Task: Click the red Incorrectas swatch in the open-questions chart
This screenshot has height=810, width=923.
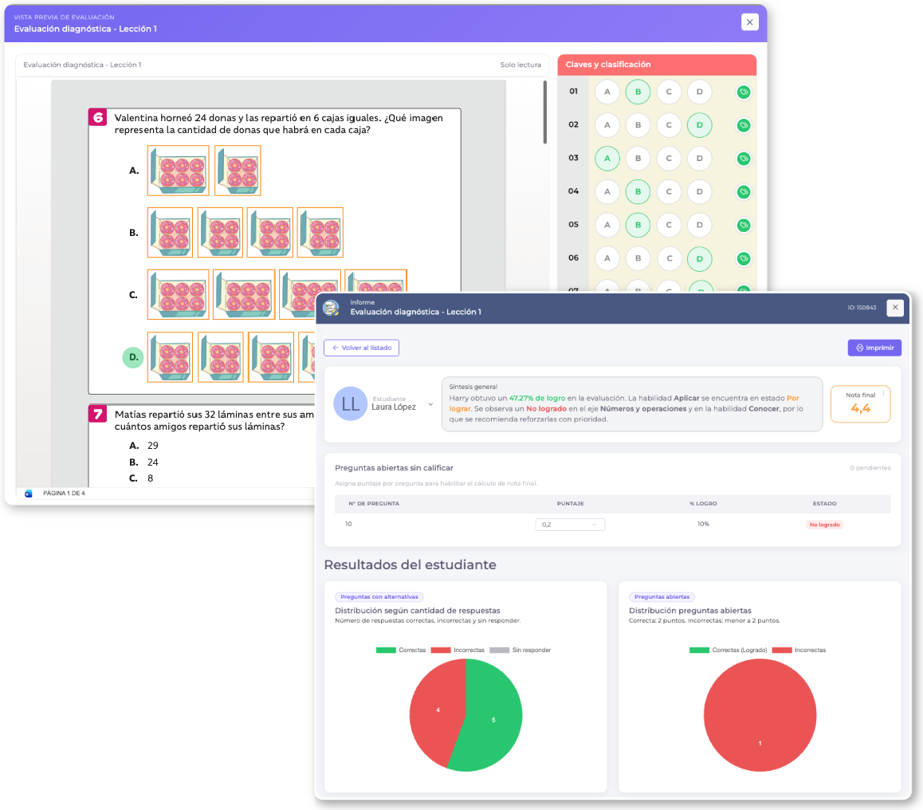Action: (782, 651)
